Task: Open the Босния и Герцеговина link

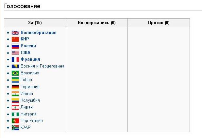Action: (x=42, y=66)
